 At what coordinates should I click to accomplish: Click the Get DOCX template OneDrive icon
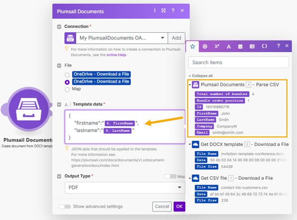(x=196, y=144)
